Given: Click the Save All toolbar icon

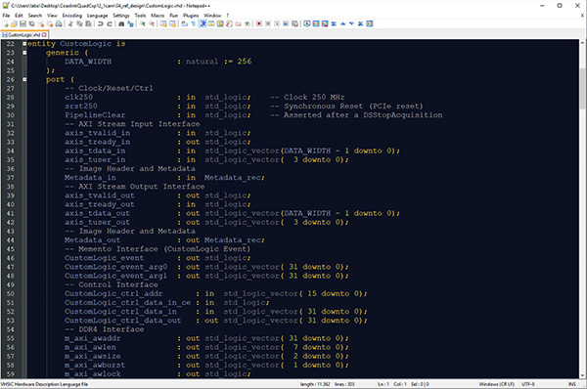Looking at the screenshot, I should (x=32, y=23).
